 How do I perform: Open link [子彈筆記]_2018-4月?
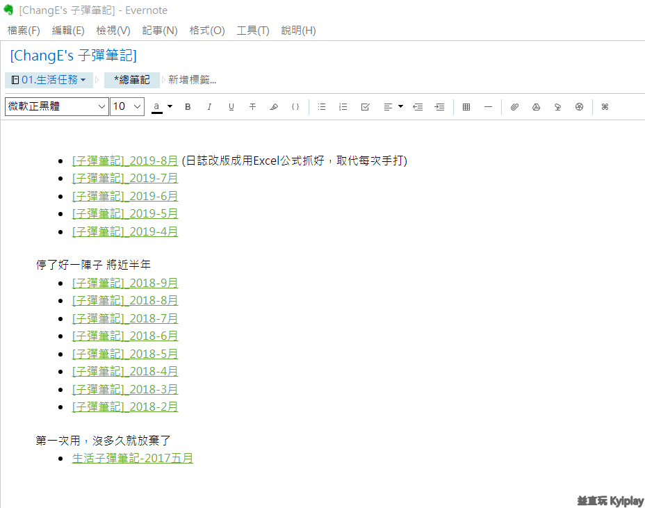pos(124,371)
